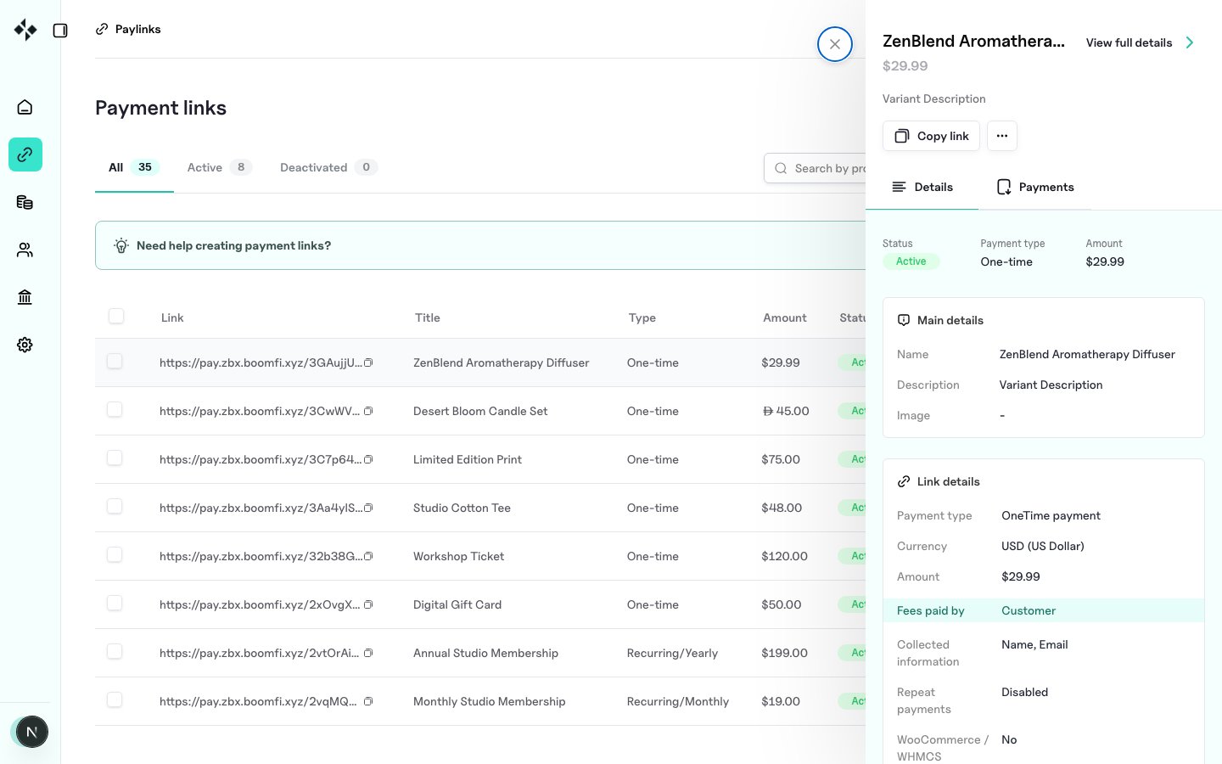
Task: Open link https://pay.zbx.boomfi.xyz/3CwWV...
Action: 259,411
